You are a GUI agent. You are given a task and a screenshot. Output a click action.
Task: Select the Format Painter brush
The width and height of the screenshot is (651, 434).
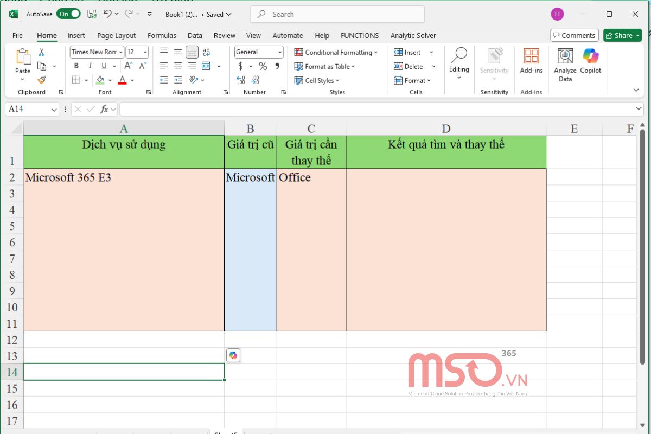[42, 80]
